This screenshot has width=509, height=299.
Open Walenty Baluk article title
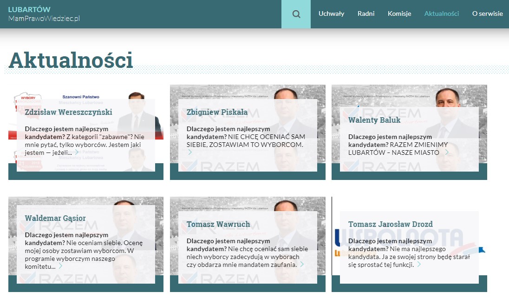(374, 120)
